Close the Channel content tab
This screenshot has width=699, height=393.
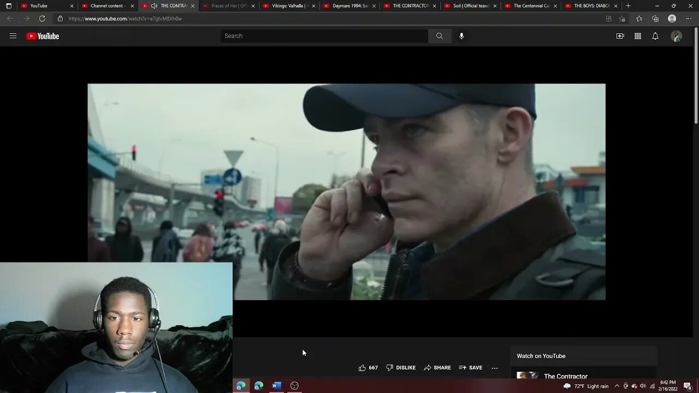pos(132,6)
